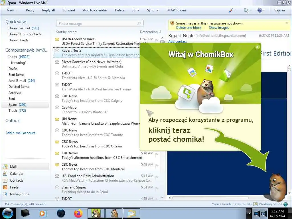This screenshot has height=219, width=292.
Task: Click the search magnifier in Find a message
Action: [x=139, y=23]
